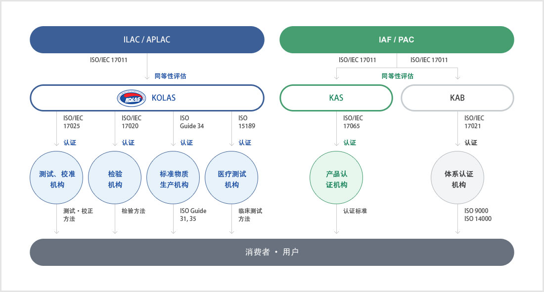
Task: Click 认证 label beside ISO 15189 arrow
Action: (245, 143)
